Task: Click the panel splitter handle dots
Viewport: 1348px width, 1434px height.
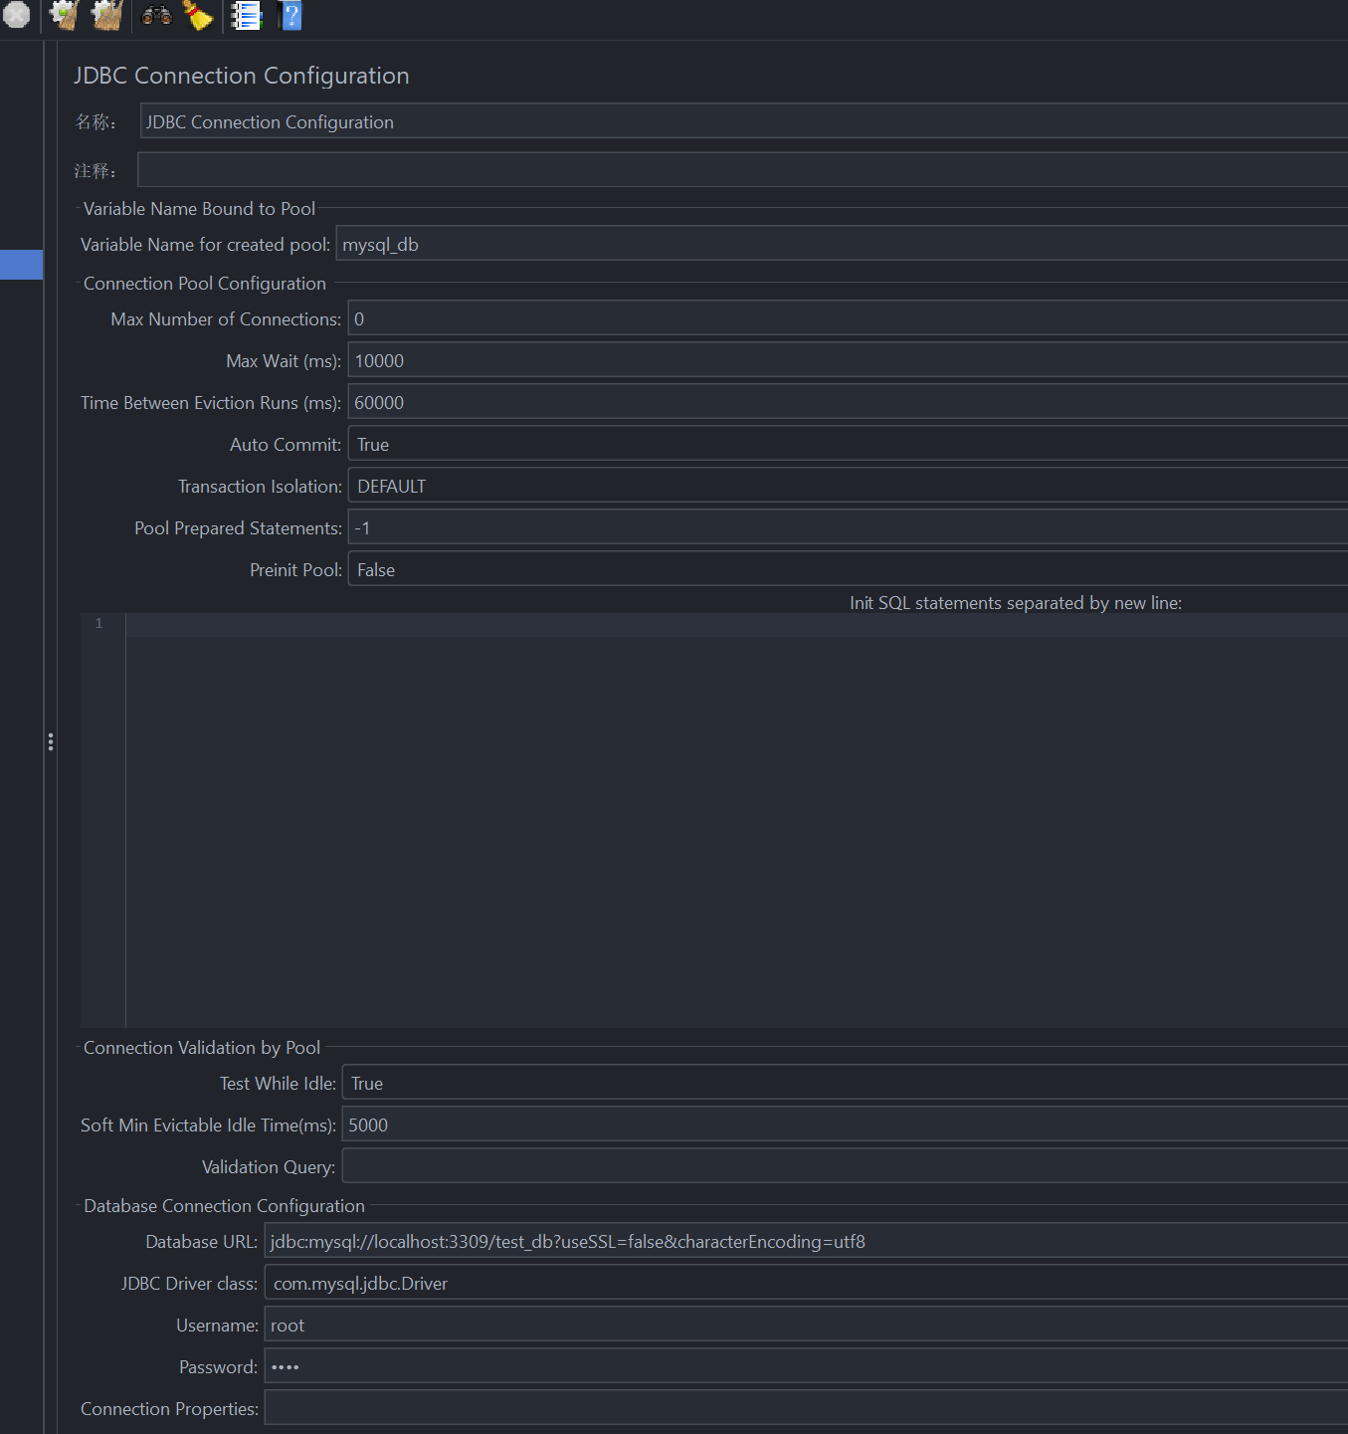Action: pyautogui.click(x=51, y=741)
